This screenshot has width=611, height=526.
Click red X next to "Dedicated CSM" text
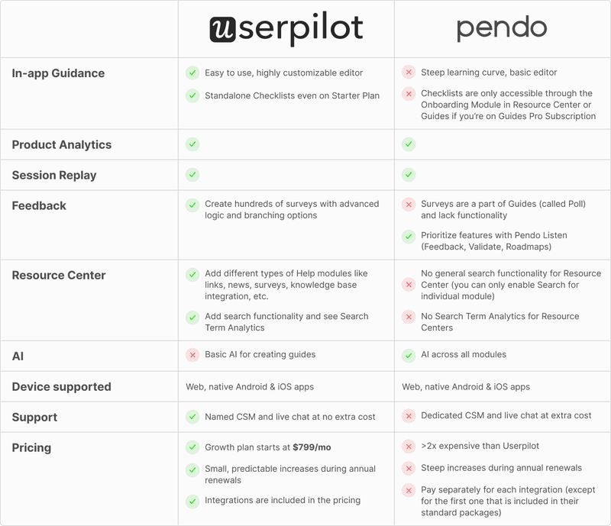pos(409,417)
